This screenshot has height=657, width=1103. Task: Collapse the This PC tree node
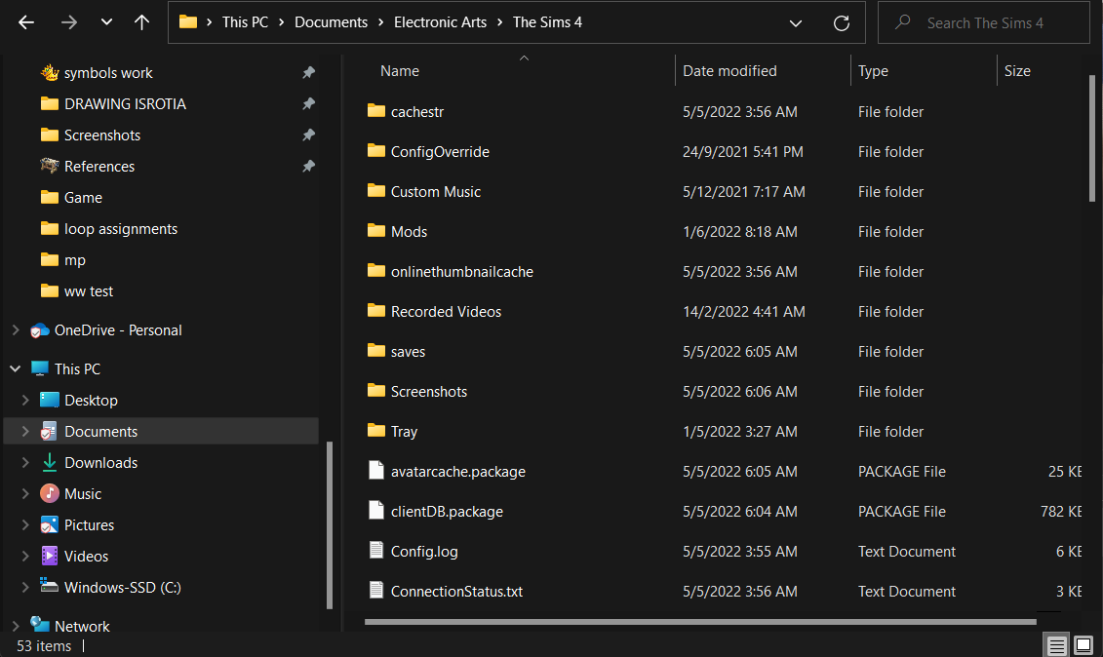(x=16, y=368)
